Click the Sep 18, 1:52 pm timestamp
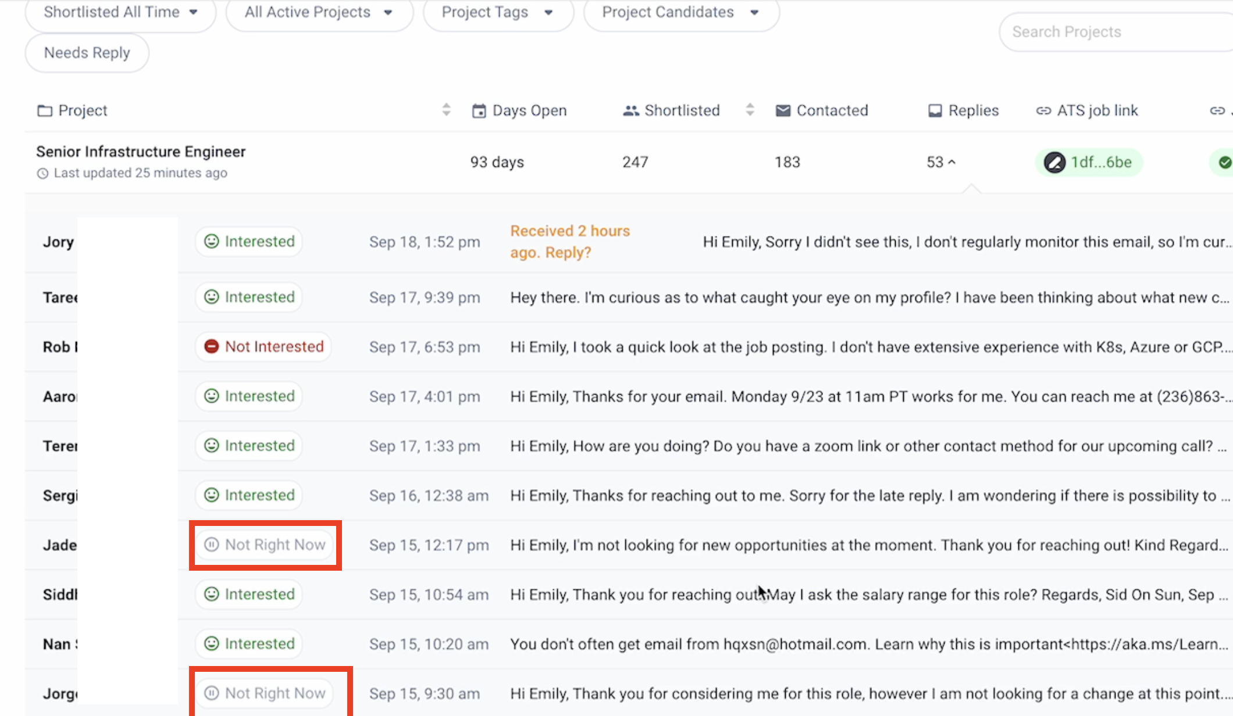1233x716 pixels. tap(425, 242)
